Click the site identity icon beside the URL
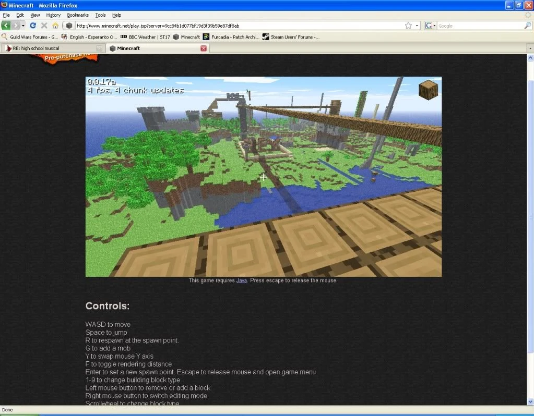Viewport: 534px width, 416px height. 69,26
